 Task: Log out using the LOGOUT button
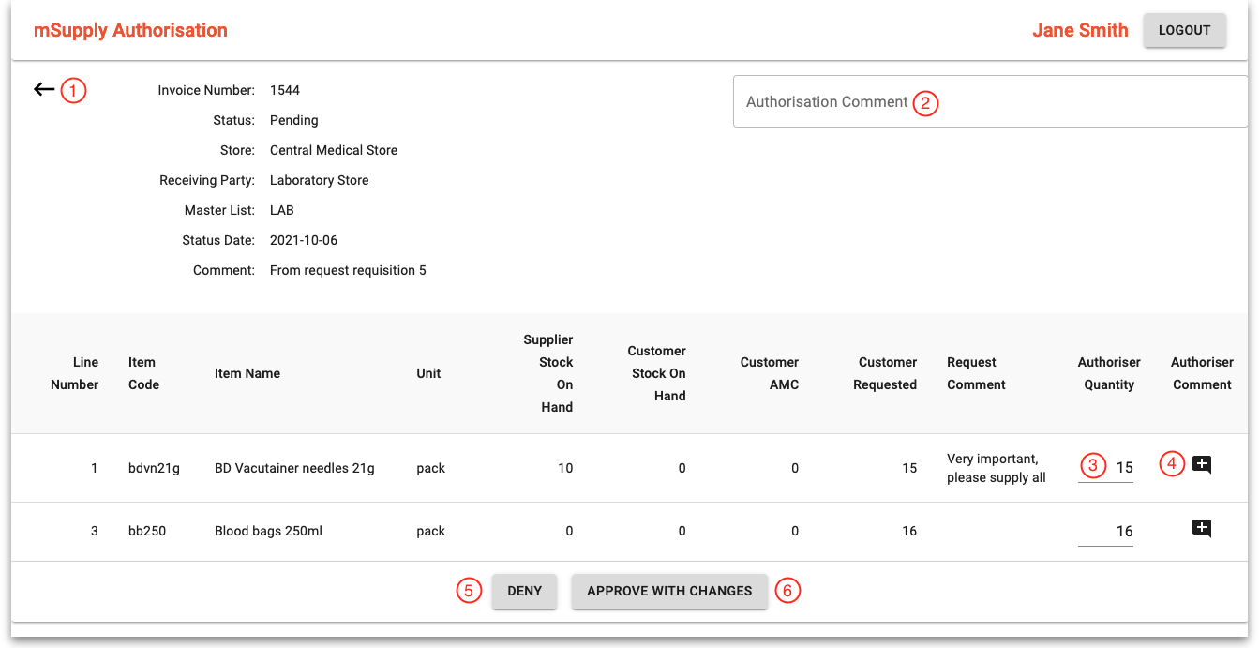(1184, 30)
